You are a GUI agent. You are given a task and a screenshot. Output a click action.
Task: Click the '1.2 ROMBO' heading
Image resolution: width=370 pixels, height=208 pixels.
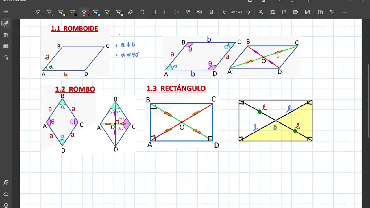pos(75,89)
